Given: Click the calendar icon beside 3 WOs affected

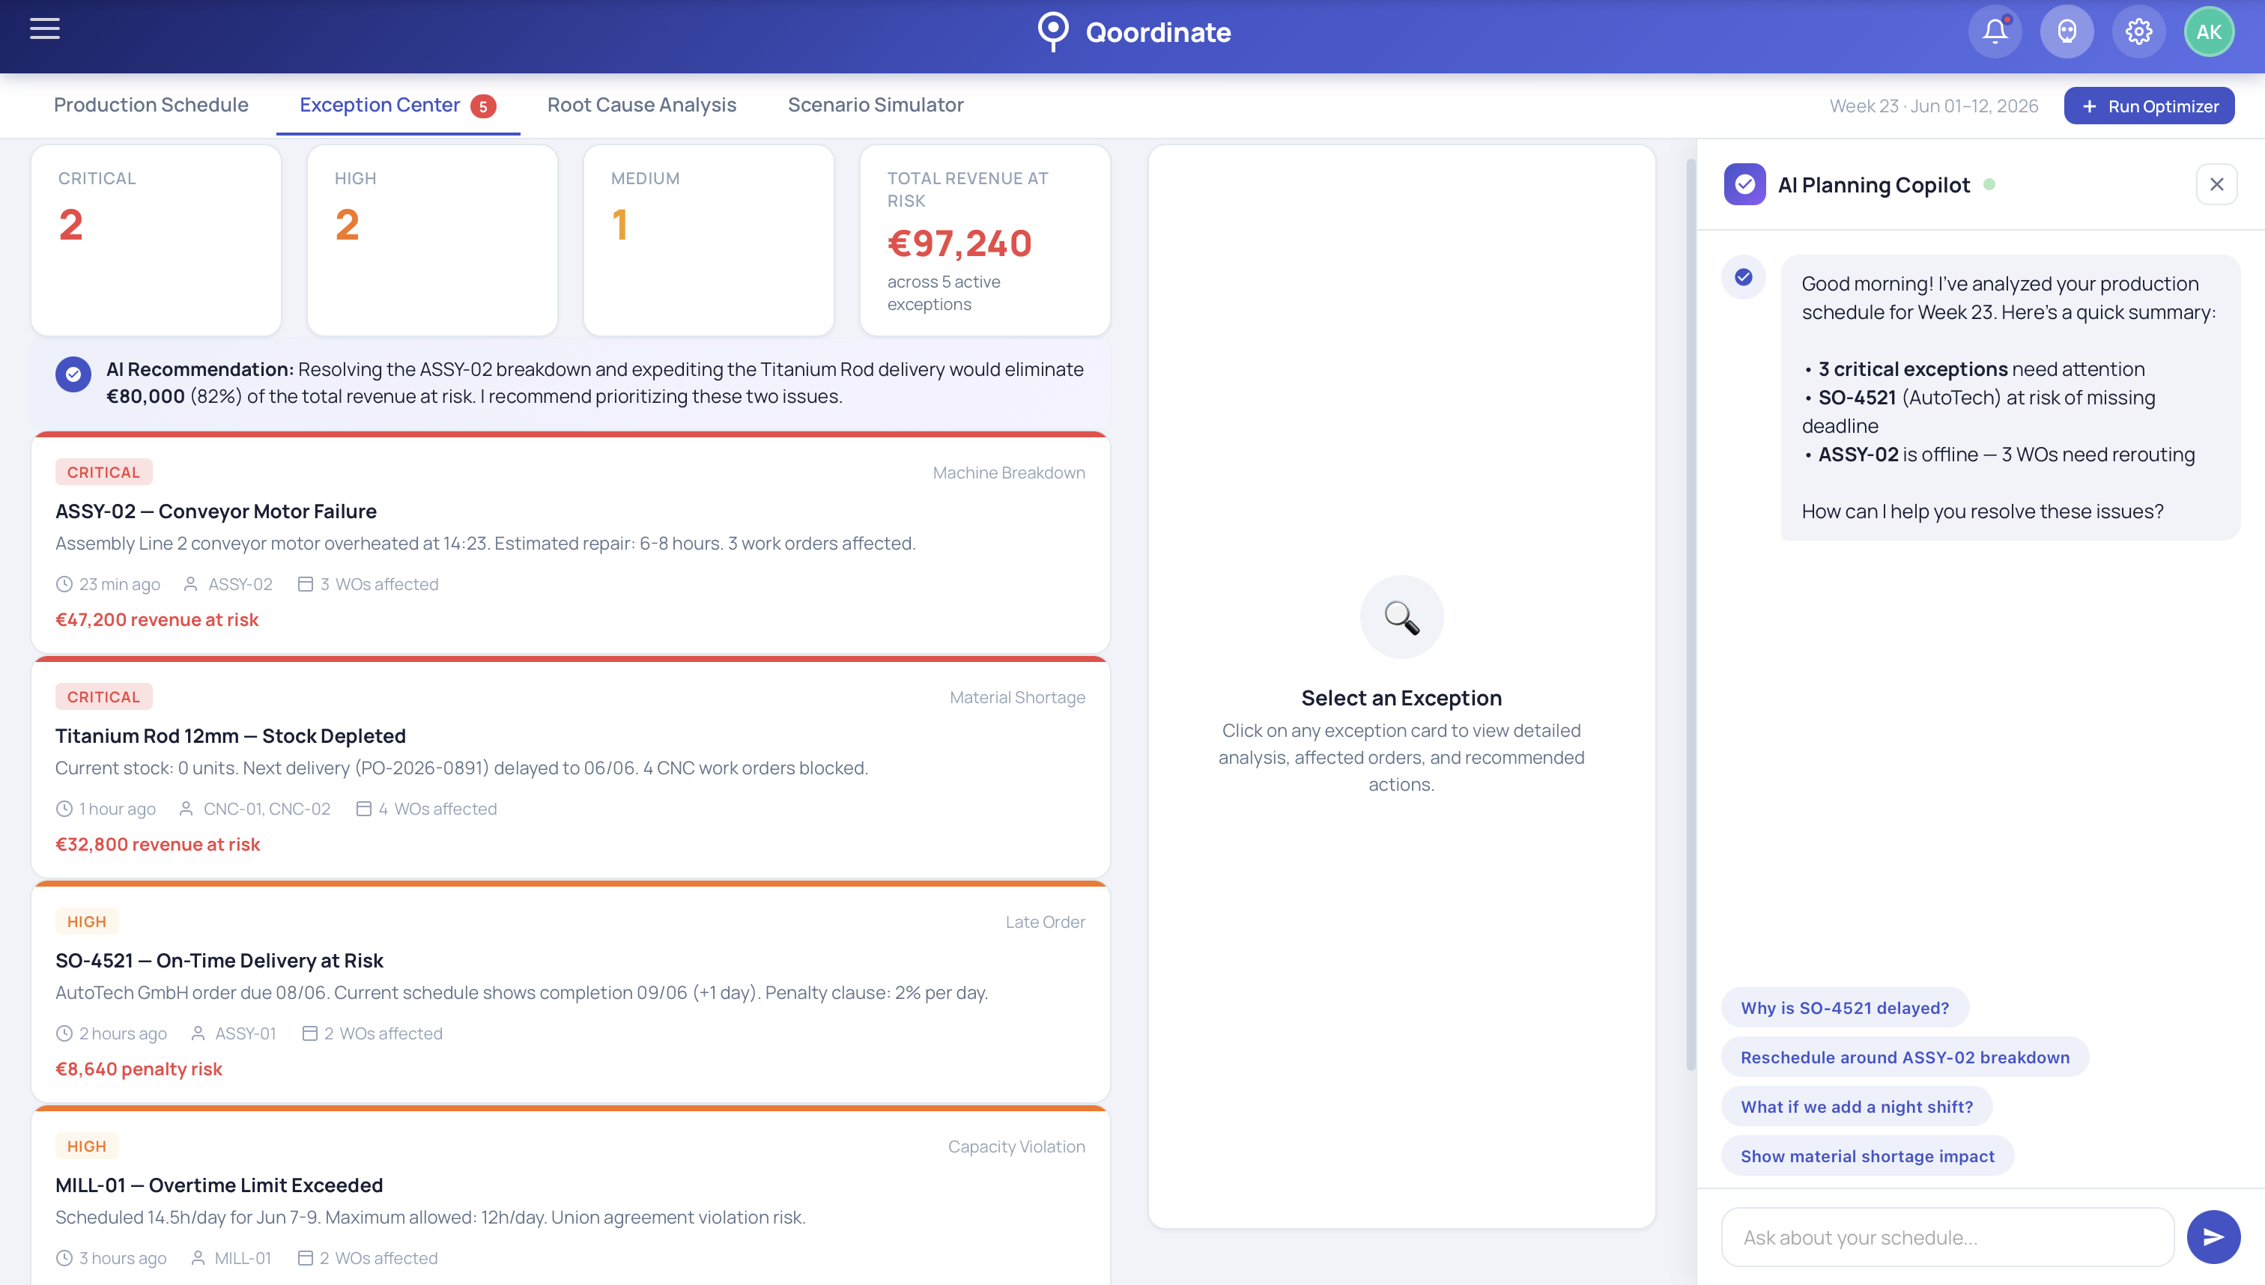Looking at the screenshot, I should tap(306, 584).
